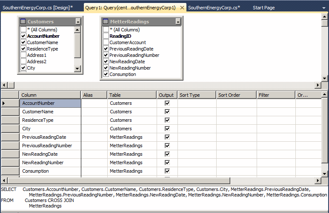This screenshot has width=329, height=213.
Task: Toggle Output checkbox for NewReadingDate row
Action: click(x=167, y=154)
